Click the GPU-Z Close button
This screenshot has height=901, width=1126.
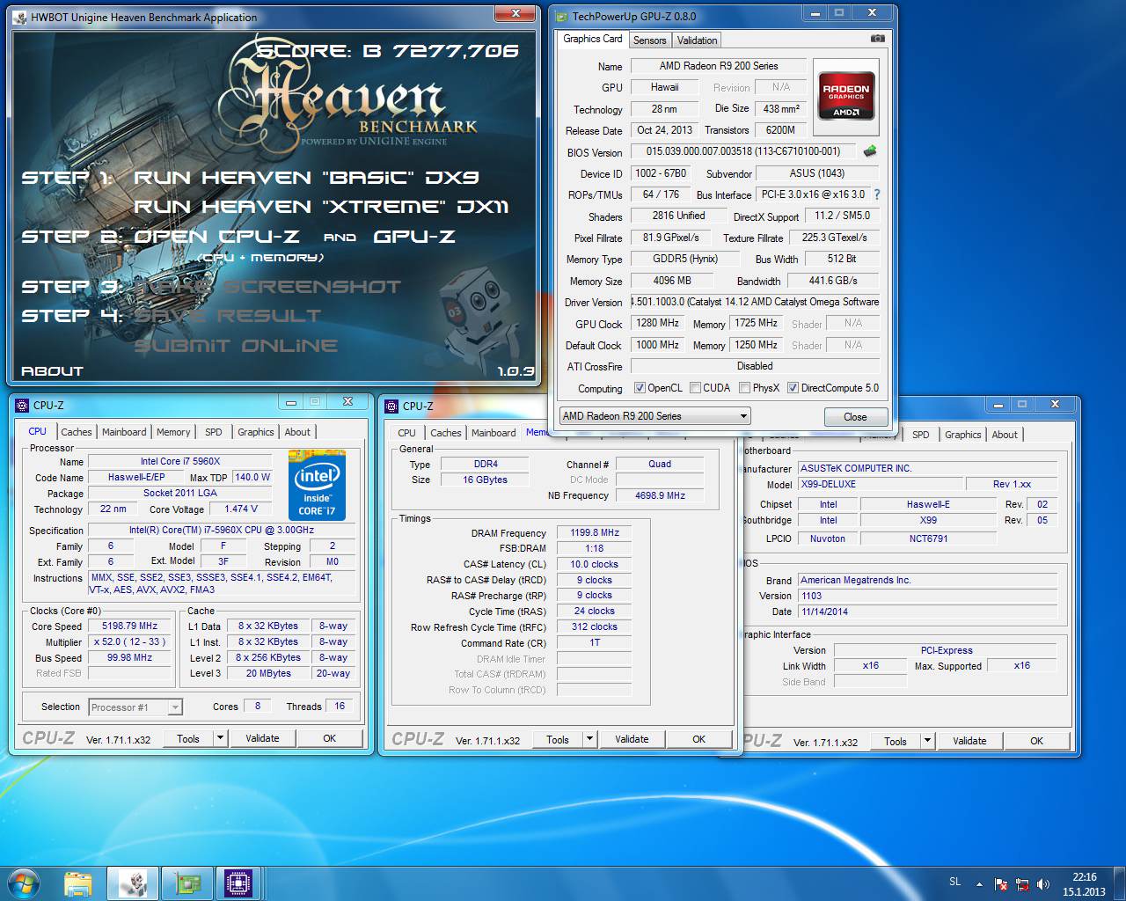click(855, 417)
